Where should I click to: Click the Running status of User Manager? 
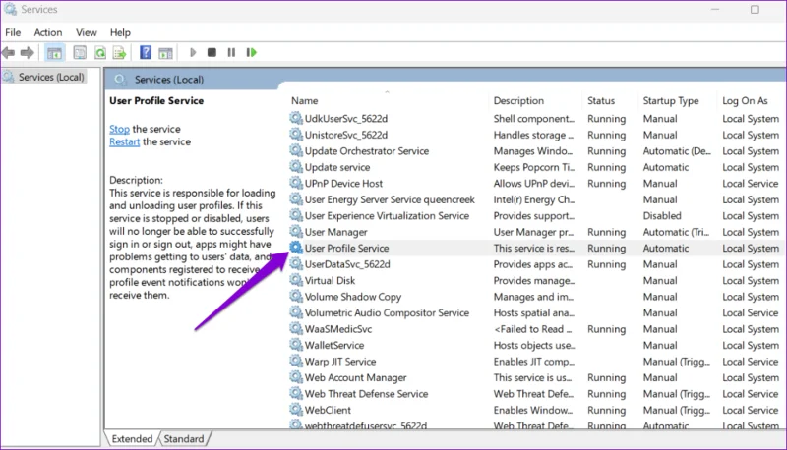coord(606,232)
